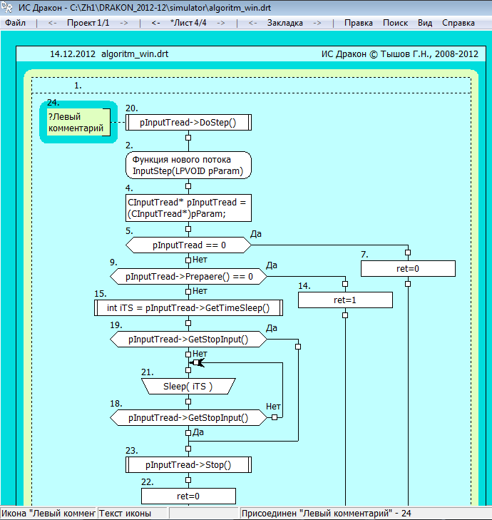Select the Sleep( iTS ) icon
This screenshot has width=492, height=520.
point(188,387)
